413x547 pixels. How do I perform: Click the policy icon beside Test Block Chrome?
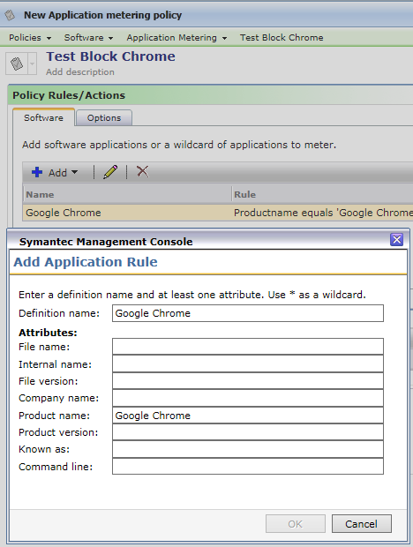[x=17, y=64]
